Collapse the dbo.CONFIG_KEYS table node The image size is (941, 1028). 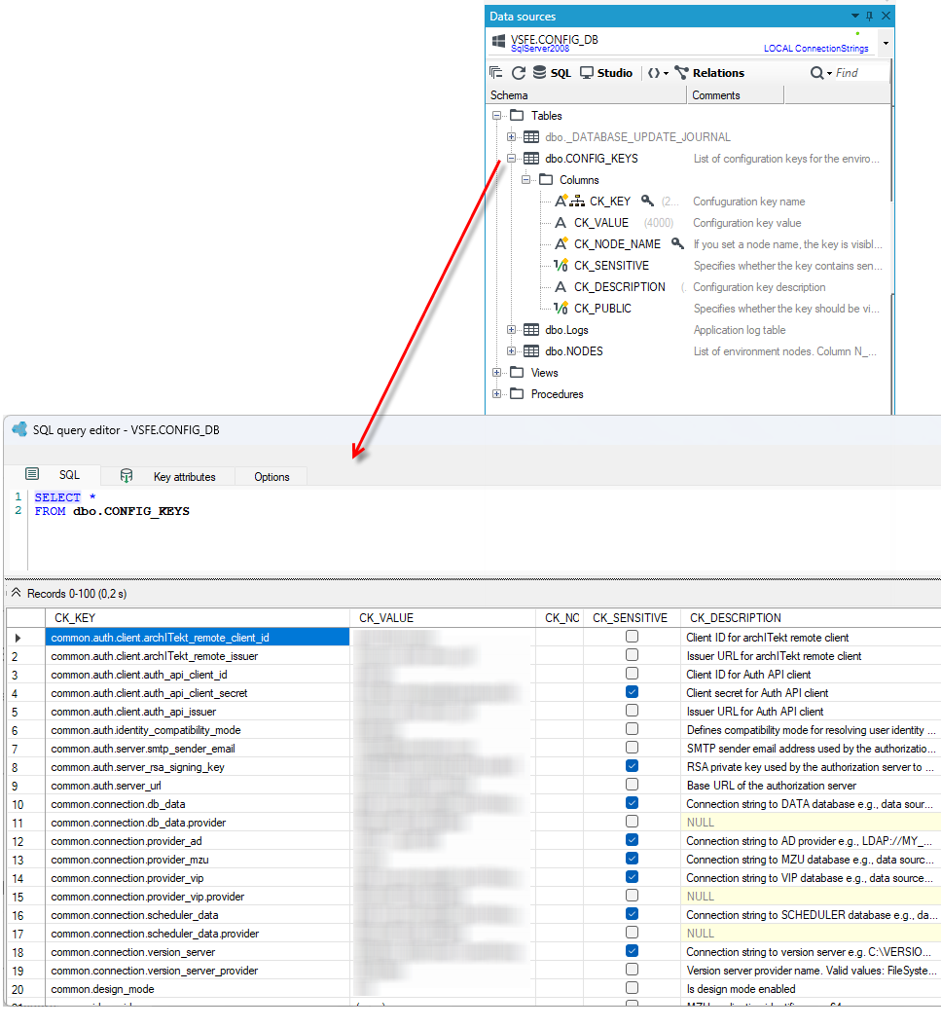pyautogui.click(x=511, y=158)
